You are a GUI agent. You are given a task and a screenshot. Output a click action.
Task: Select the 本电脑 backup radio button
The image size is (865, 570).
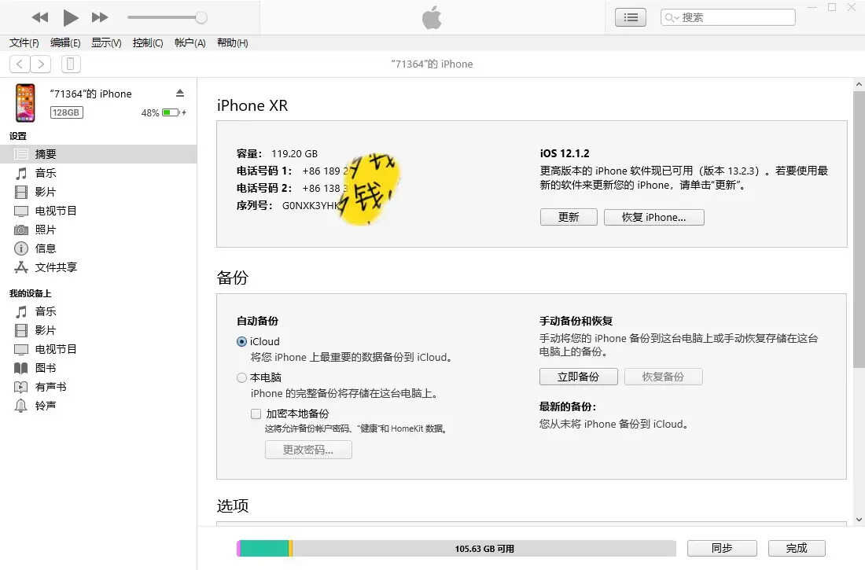(241, 377)
